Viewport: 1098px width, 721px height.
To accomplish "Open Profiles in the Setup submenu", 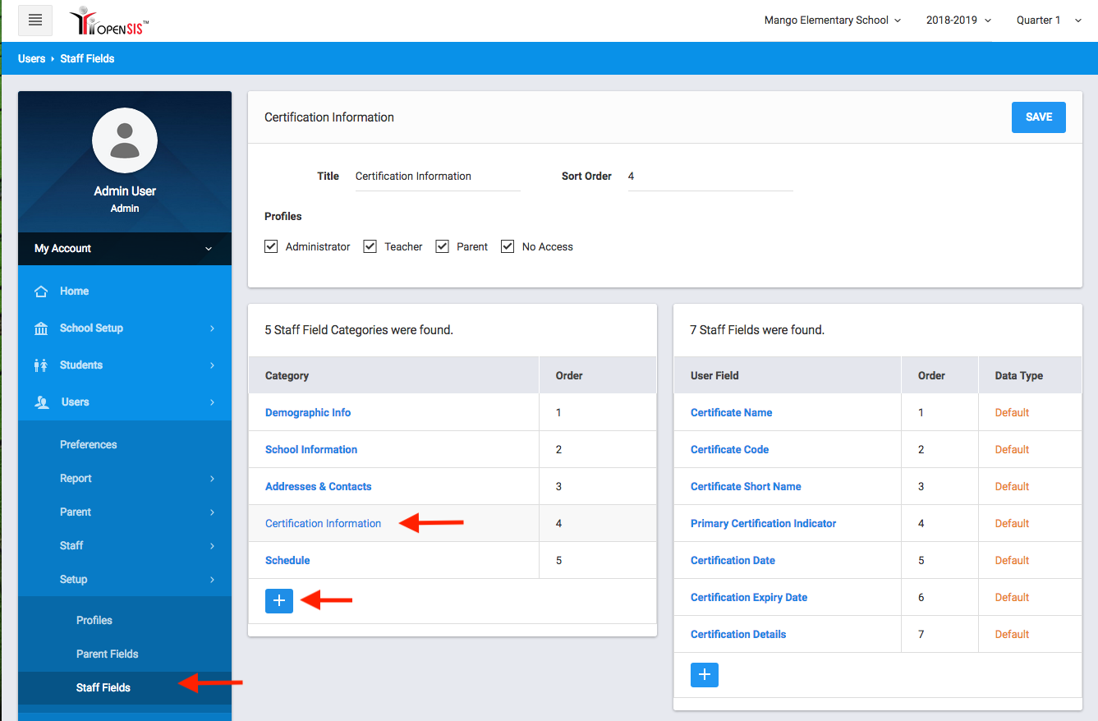I will click(x=94, y=621).
